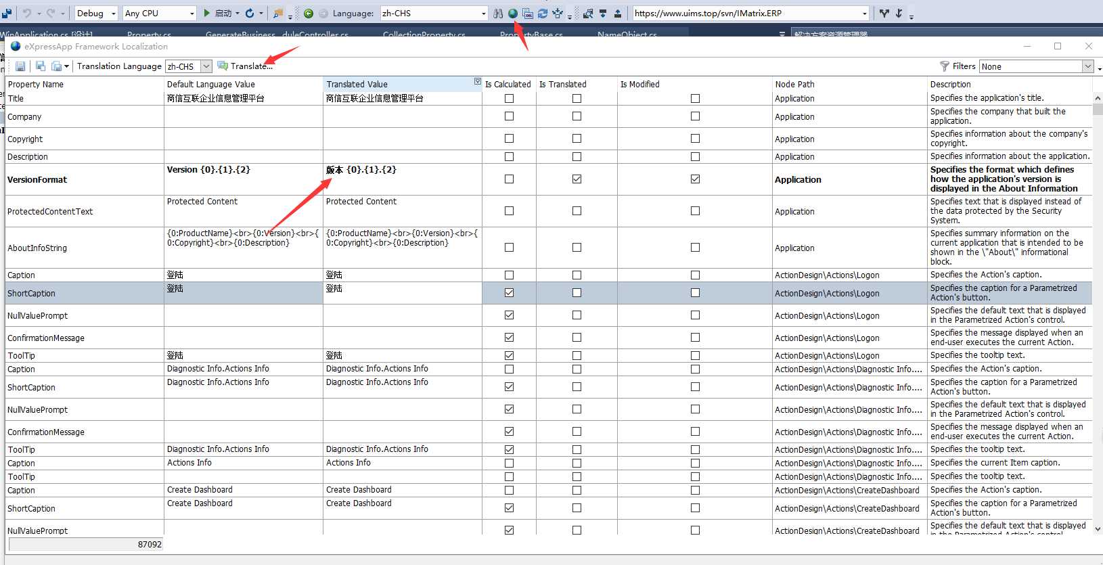1103x565 pixels.
Task: Click the Filters funnel icon
Action: (945, 66)
